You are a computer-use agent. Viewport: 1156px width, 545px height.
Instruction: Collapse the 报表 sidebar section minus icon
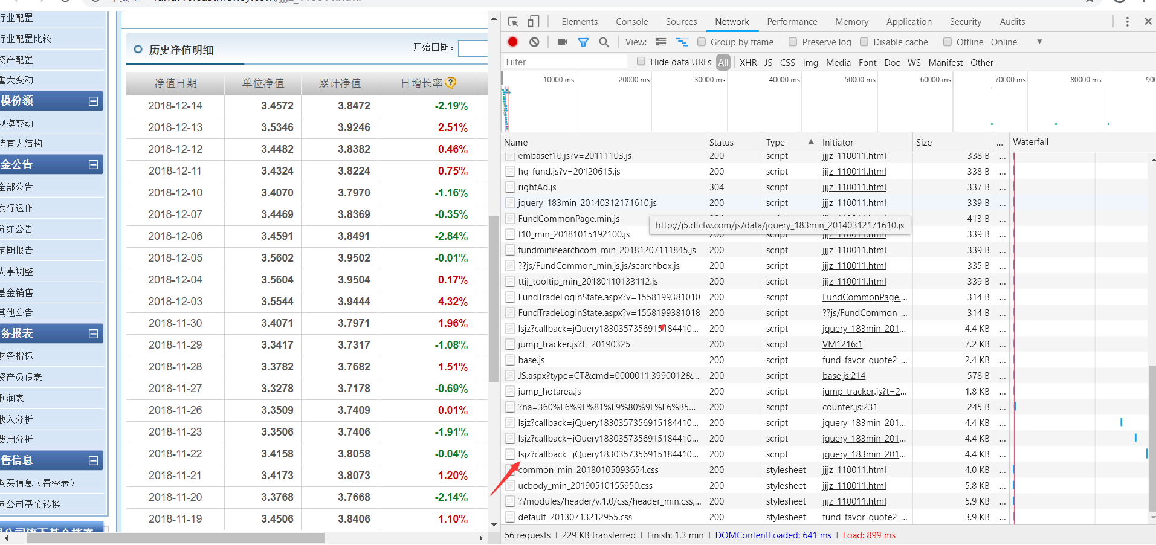(x=94, y=334)
